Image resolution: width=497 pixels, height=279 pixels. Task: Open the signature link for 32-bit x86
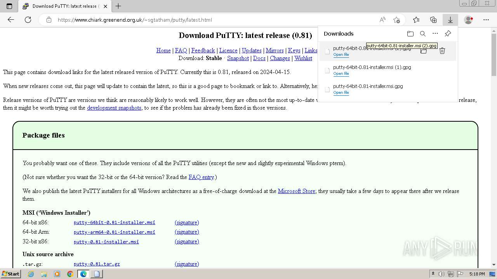[187, 241]
